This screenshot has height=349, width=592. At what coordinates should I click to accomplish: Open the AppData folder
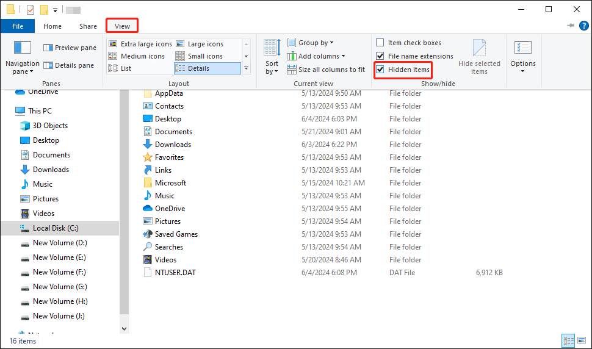[168, 93]
